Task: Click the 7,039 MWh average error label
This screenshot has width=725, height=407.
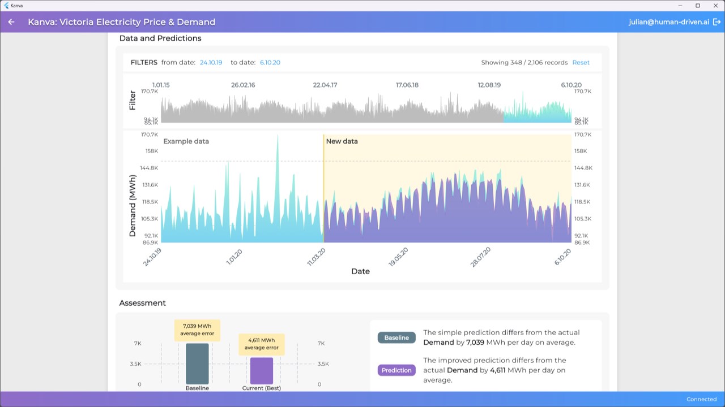Action: [x=197, y=330]
